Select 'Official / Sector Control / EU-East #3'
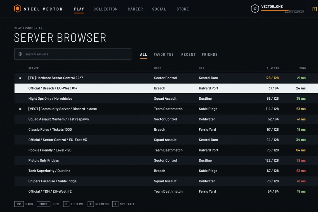Screen dimensions: 318x212 click(166, 140)
